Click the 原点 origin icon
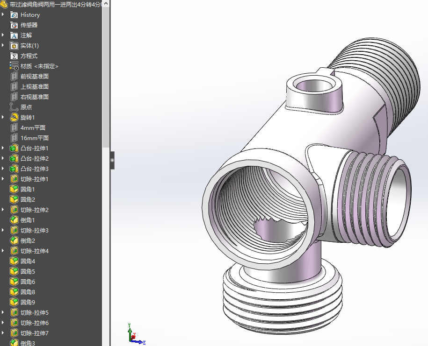 point(14,107)
